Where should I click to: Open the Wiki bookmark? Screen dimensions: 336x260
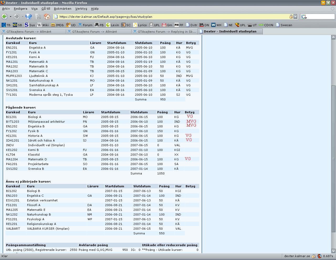coord(43,25)
